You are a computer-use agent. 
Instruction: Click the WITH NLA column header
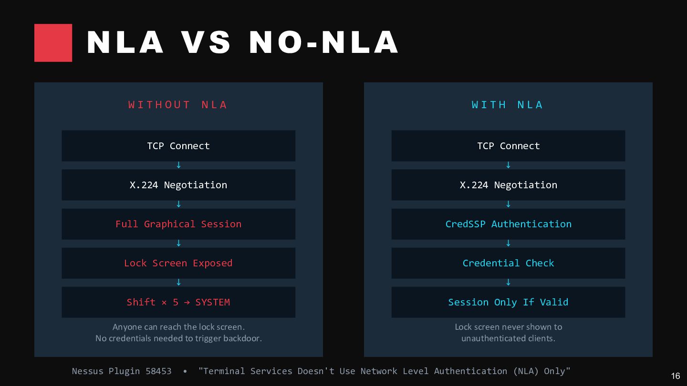pos(508,105)
